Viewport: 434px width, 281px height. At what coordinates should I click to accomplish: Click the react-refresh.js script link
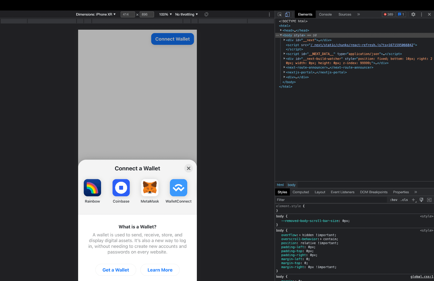pos(362,45)
